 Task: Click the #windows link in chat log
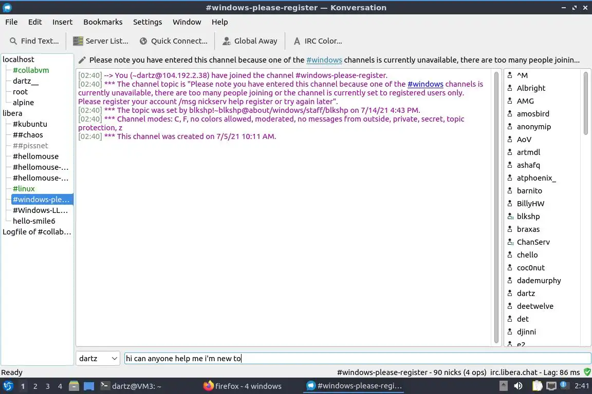pos(425,84)
